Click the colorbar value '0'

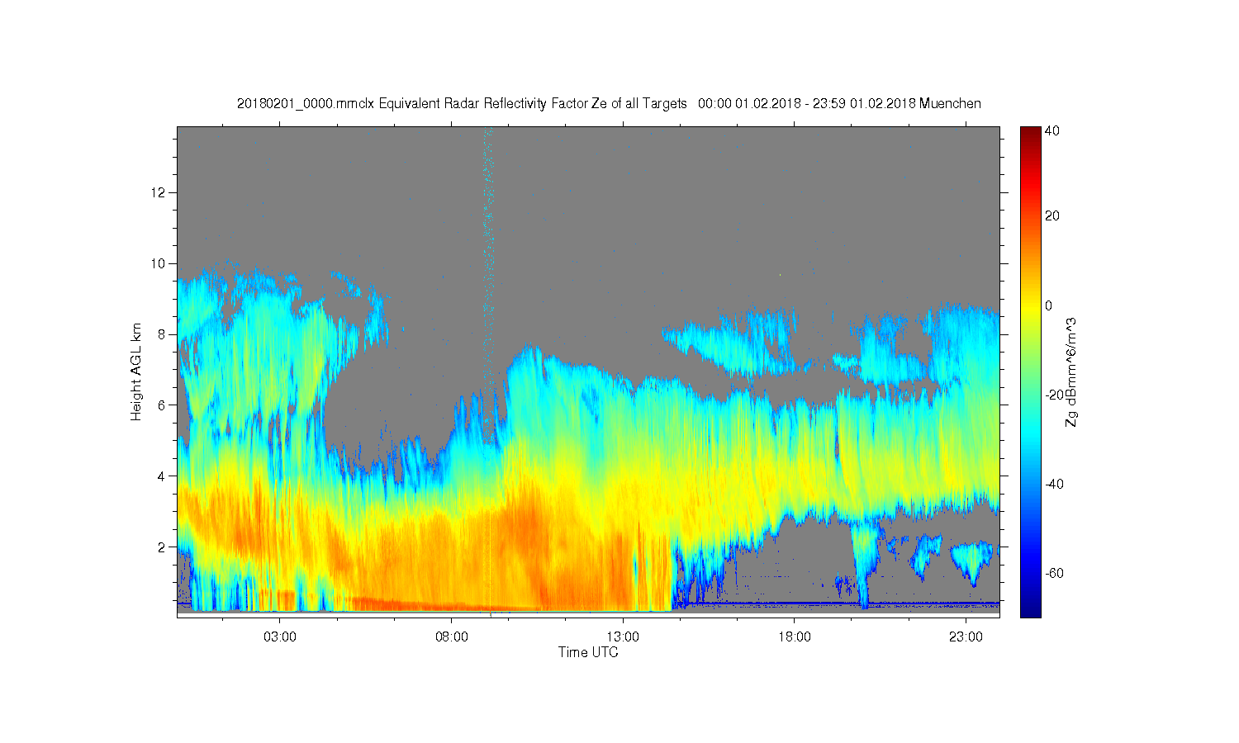tap(1048, 305)
